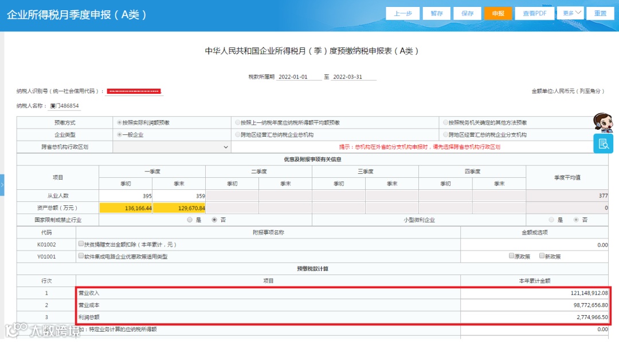
Task: Click the orange 申报 button
Action: (498, 13)
